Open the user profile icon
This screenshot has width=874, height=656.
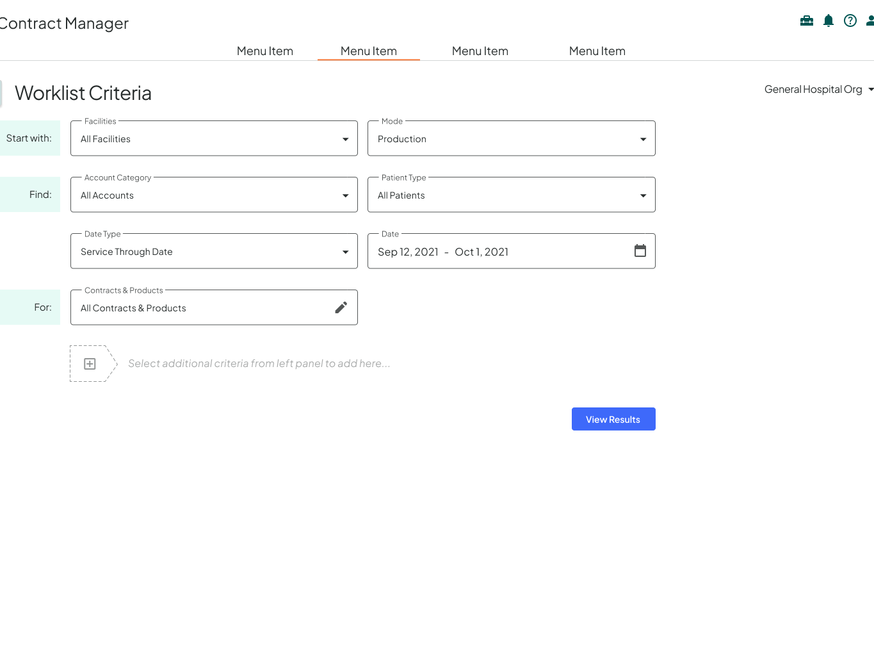[870, 20]
